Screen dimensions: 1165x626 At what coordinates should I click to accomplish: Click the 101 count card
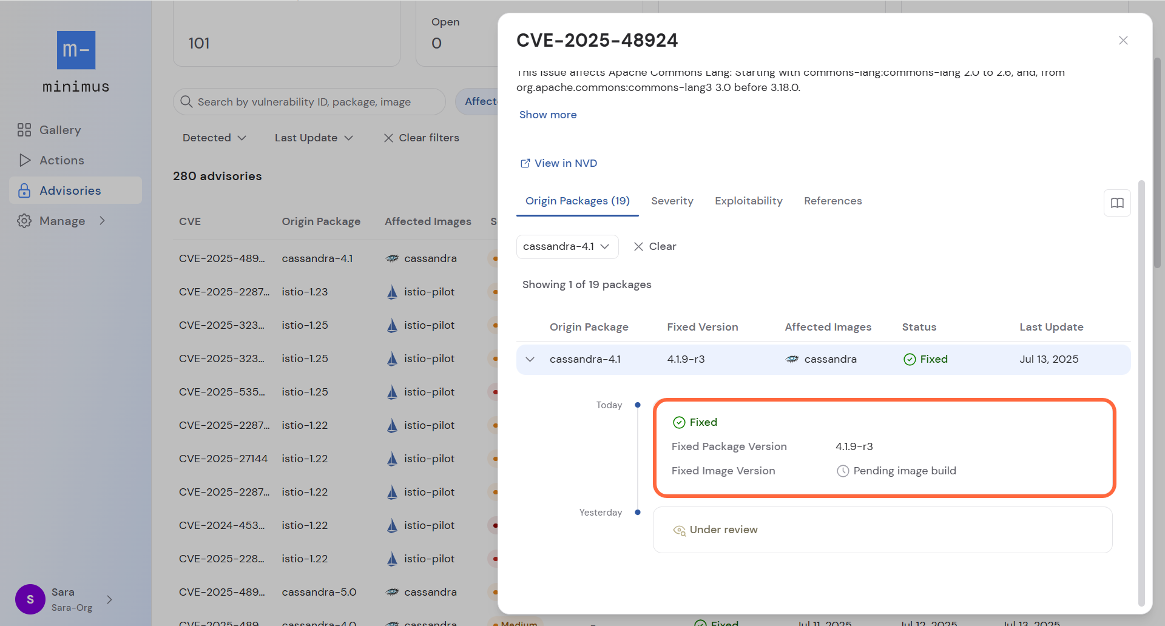point(286,33)
